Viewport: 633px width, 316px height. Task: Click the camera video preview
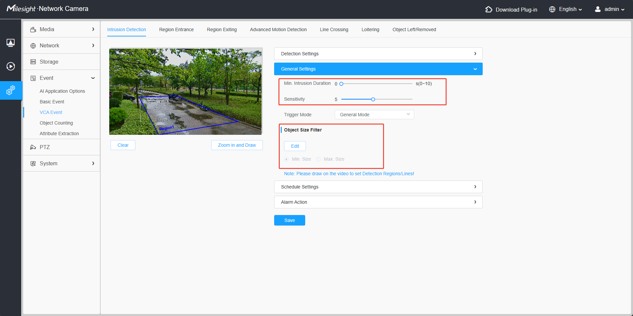pos(185,92)
